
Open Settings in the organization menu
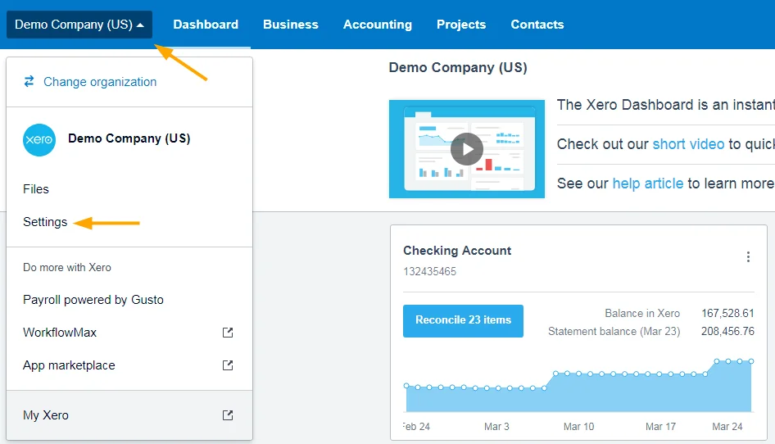click(x=45, y=222)
